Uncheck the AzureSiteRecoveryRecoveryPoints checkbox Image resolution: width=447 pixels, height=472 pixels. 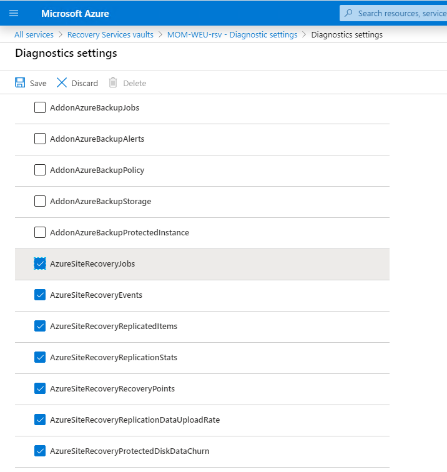(x=40, y=388)
